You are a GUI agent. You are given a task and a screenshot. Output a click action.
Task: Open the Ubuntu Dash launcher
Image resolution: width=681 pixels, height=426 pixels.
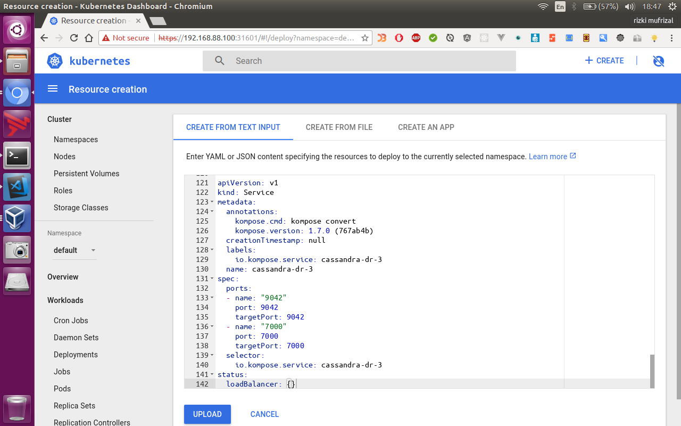17,30
